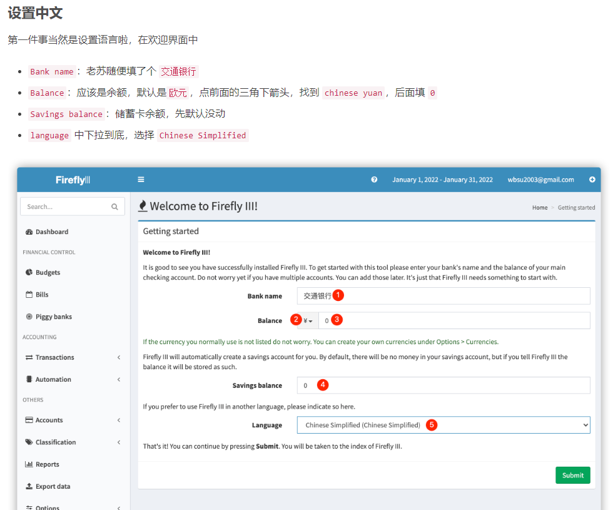Click the '设置中文' article heading
613x510 pixels.
pyautogui.click(x=35, y=13)
